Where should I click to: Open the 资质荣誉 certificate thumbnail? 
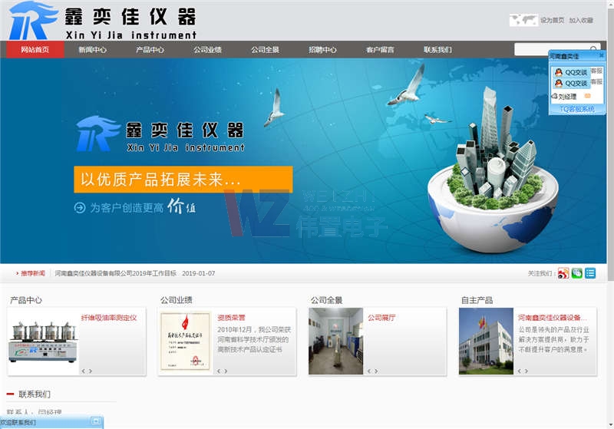(x=184, y=342)
